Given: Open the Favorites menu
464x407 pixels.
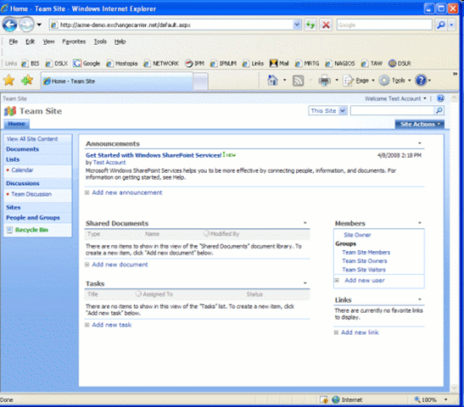Looking at the screenshot, I should pos(74,42).
